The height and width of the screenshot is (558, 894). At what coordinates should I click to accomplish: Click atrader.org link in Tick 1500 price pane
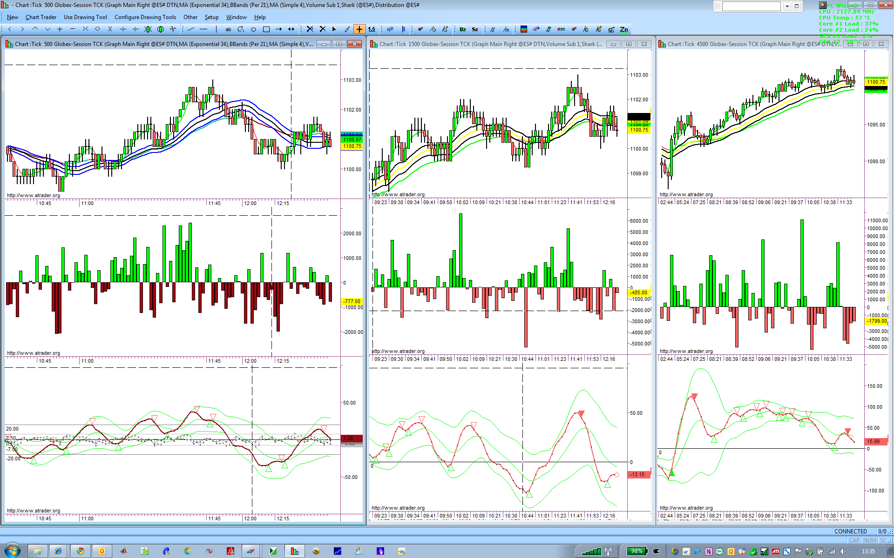pyautogui.click(x=398, y=195)
